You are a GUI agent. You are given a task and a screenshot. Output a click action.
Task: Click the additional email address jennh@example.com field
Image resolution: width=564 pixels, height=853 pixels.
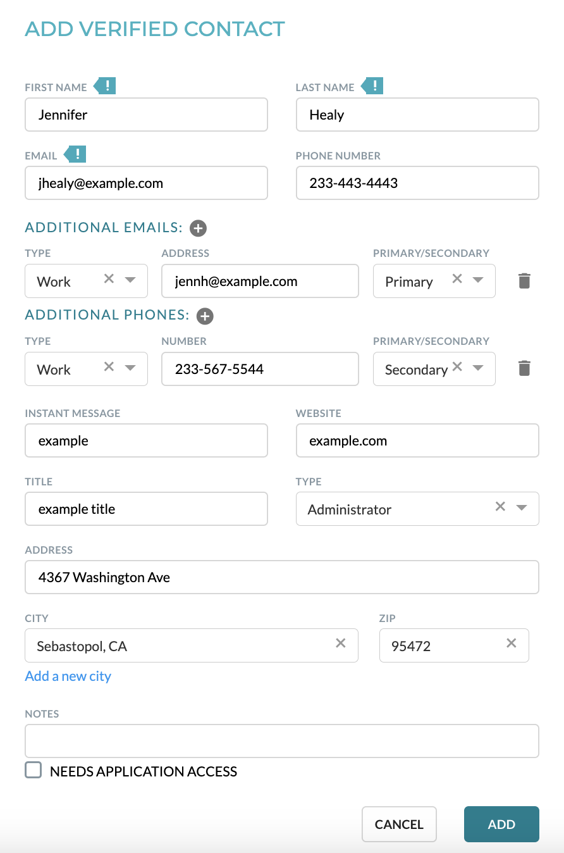(260, 281)
